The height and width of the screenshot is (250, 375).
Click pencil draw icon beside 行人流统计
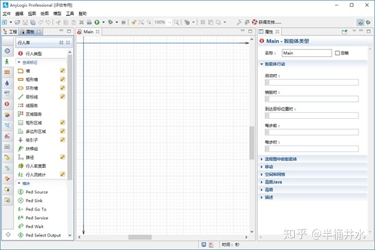pyautogui.click(x=63, y=174)
